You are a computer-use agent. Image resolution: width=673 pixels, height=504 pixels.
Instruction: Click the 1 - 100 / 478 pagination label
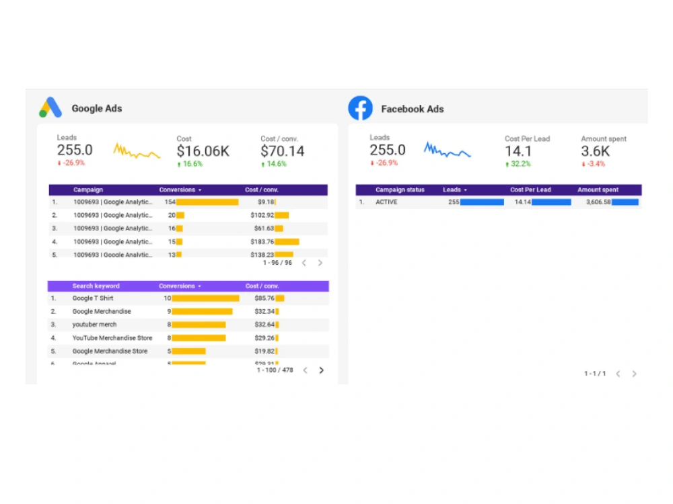[x=275, y=370]
